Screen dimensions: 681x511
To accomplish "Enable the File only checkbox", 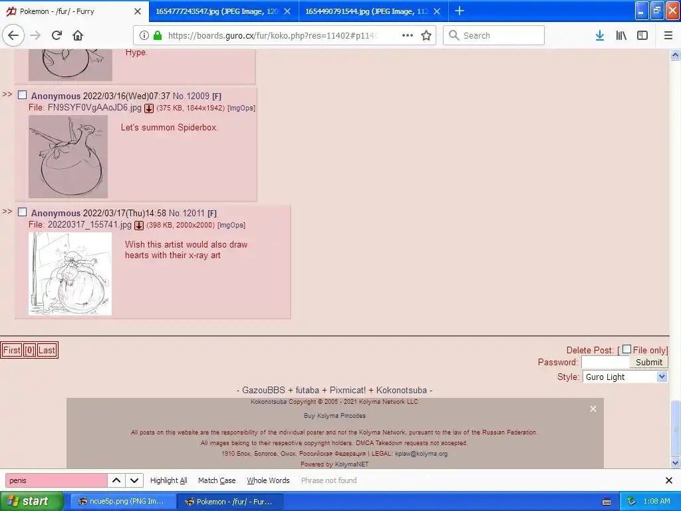I will click(x=626, y=349).
